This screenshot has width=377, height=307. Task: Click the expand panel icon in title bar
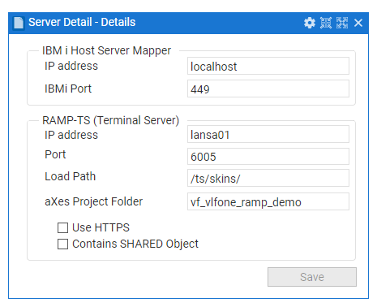[x=342, y=23]
